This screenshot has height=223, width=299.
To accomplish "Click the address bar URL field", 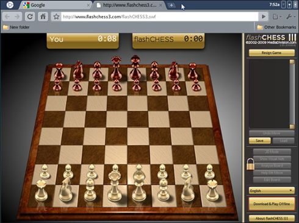I will click(160, 16).
